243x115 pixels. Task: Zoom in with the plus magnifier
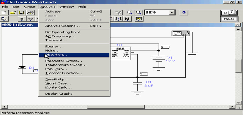[x=138, y=12]
